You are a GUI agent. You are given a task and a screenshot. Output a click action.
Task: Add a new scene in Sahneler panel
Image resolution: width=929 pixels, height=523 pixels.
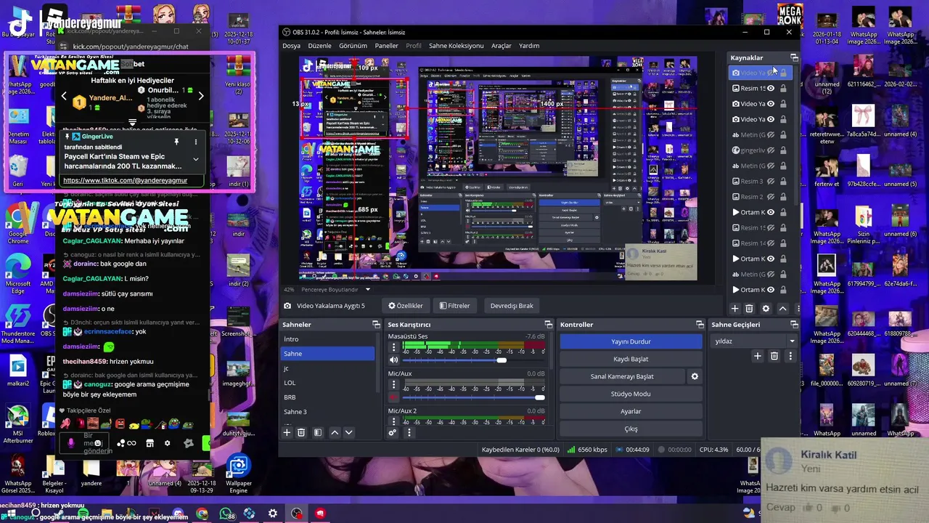click(287, 432)
